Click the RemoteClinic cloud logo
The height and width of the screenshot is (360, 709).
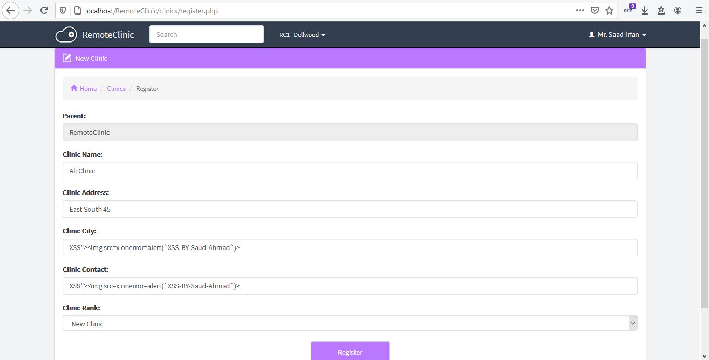tap(66, 35)
